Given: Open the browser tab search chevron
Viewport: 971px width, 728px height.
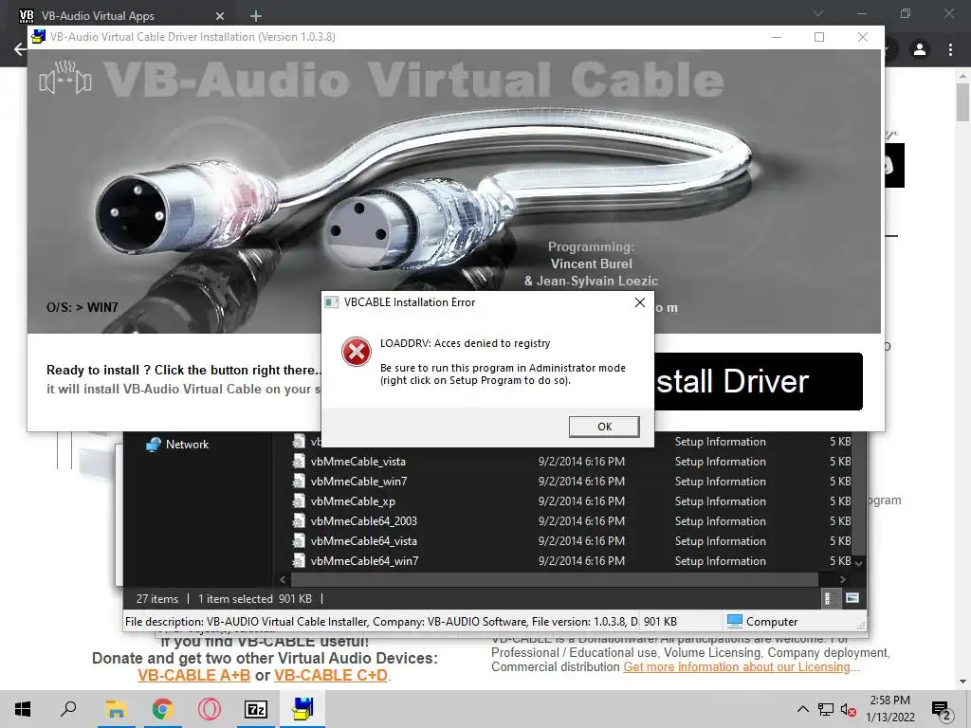Looking at the screenshot, I should 818,13.
